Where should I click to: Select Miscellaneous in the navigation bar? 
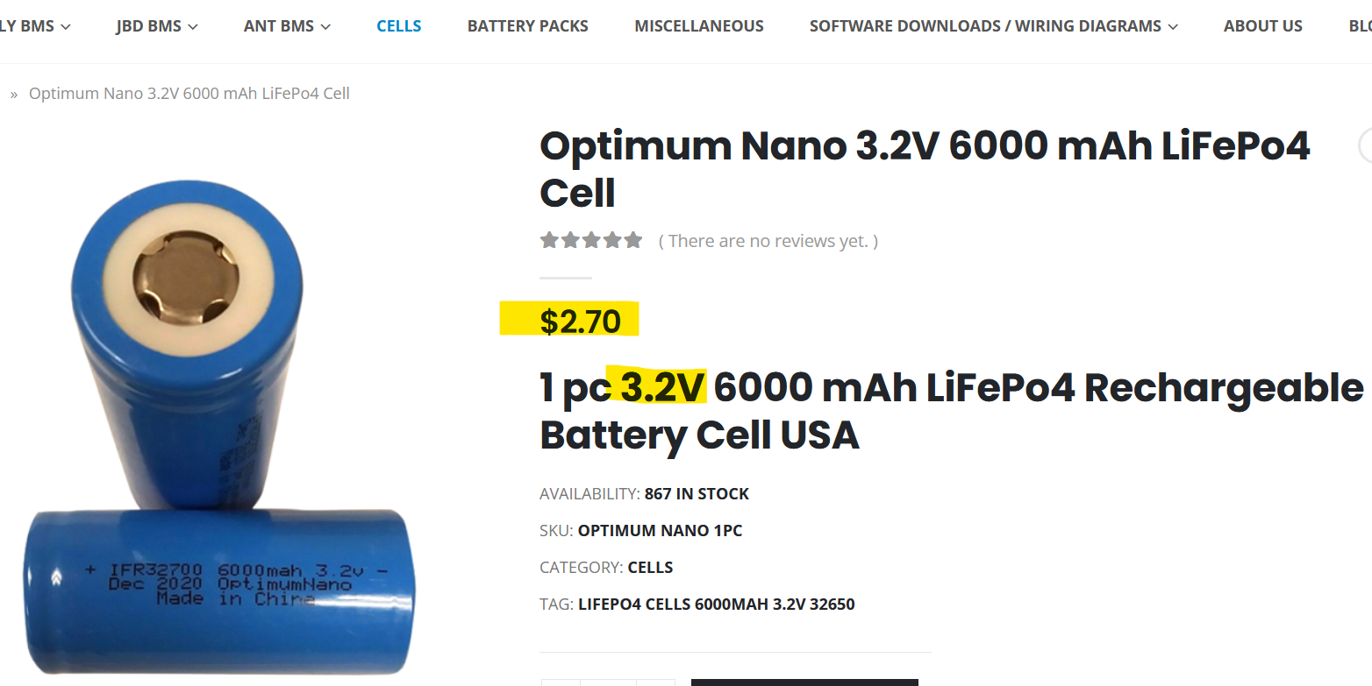[699, 26]
